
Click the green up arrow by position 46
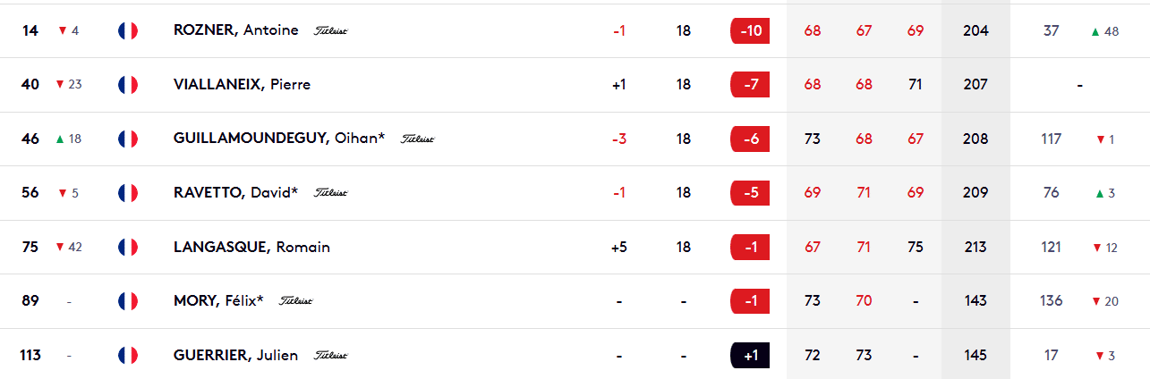[60, 139]
